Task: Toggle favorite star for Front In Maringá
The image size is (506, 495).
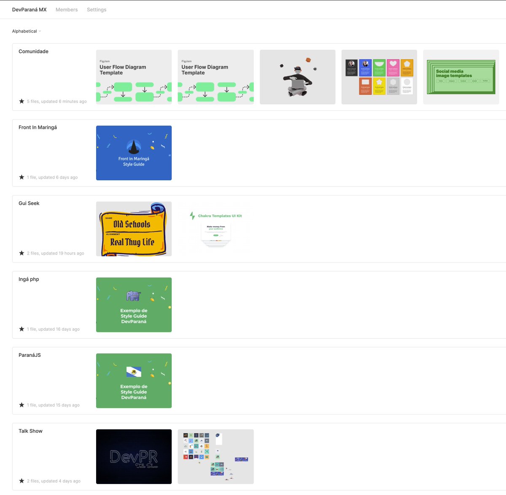Action: coord(22,177)
